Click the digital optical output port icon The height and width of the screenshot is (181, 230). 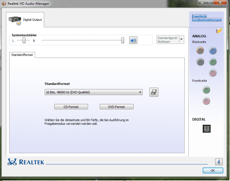pos(207,129)
